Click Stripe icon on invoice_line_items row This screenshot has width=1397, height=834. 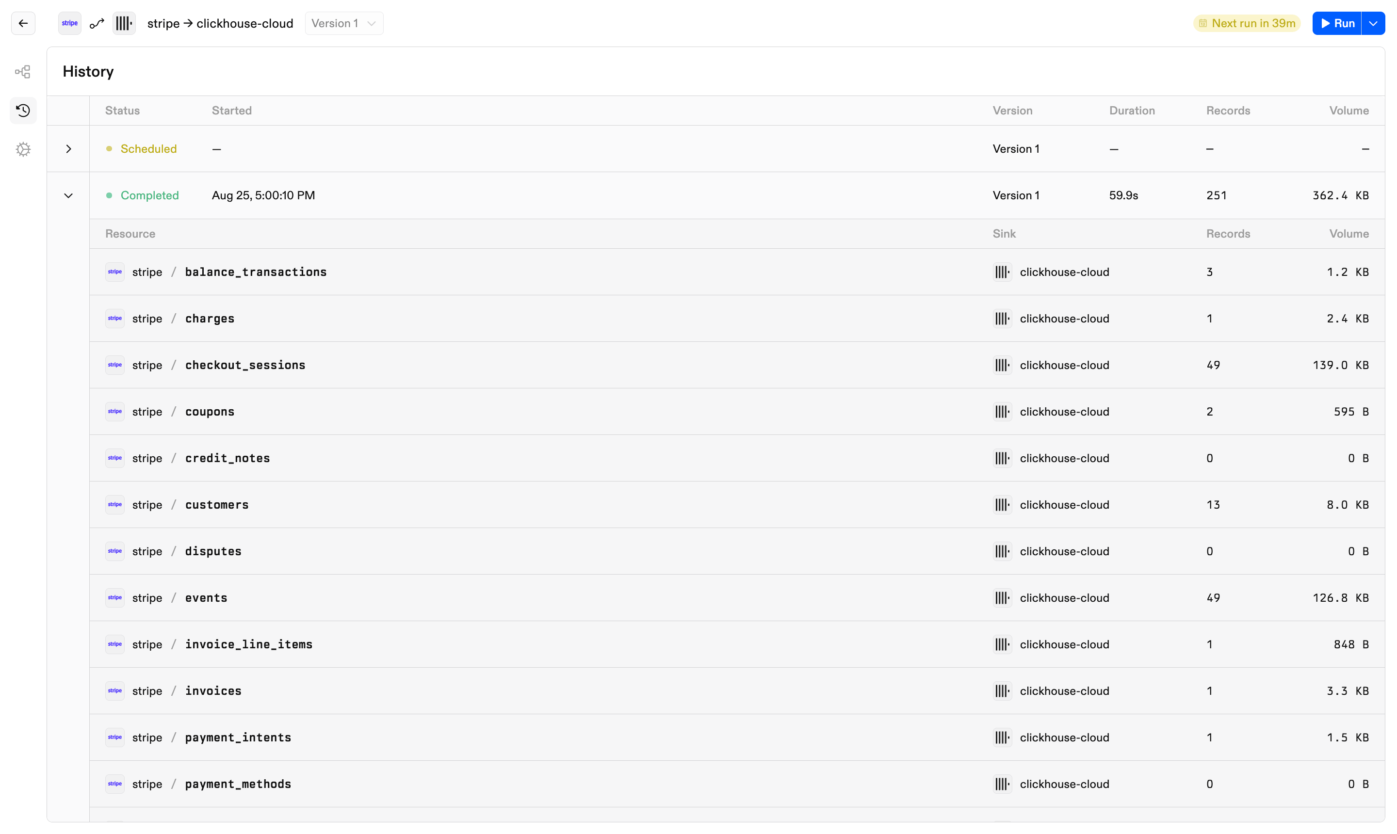114,644
